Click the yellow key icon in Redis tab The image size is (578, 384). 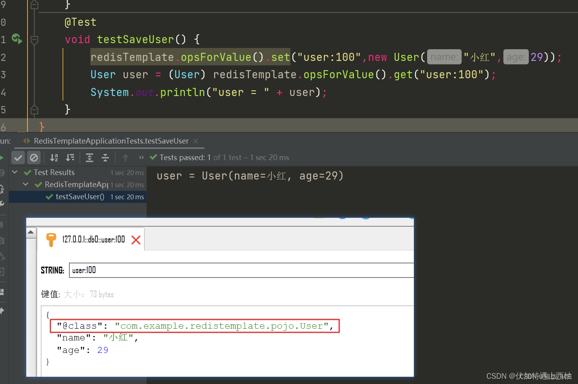pos(51,240)
